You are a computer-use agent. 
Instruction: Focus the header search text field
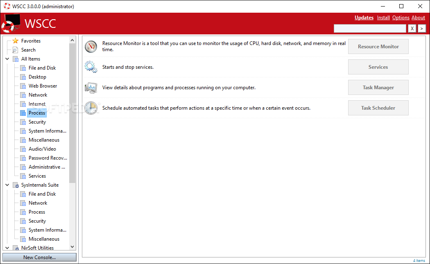370,29
